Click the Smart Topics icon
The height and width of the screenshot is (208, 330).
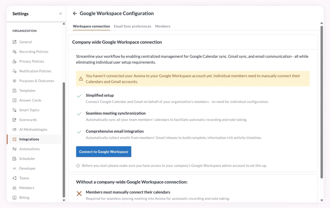(x=14, y=110)
